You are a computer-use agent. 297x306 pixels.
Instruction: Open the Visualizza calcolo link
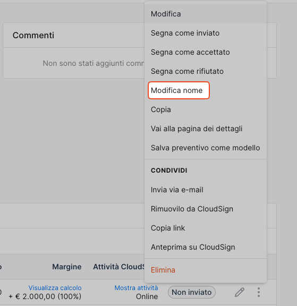click(x=55, y=287)
